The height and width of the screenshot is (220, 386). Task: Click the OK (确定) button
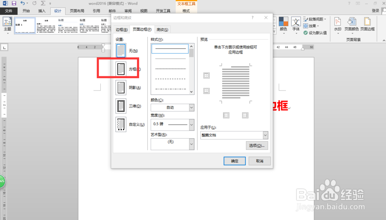click(x=234, y=161)
